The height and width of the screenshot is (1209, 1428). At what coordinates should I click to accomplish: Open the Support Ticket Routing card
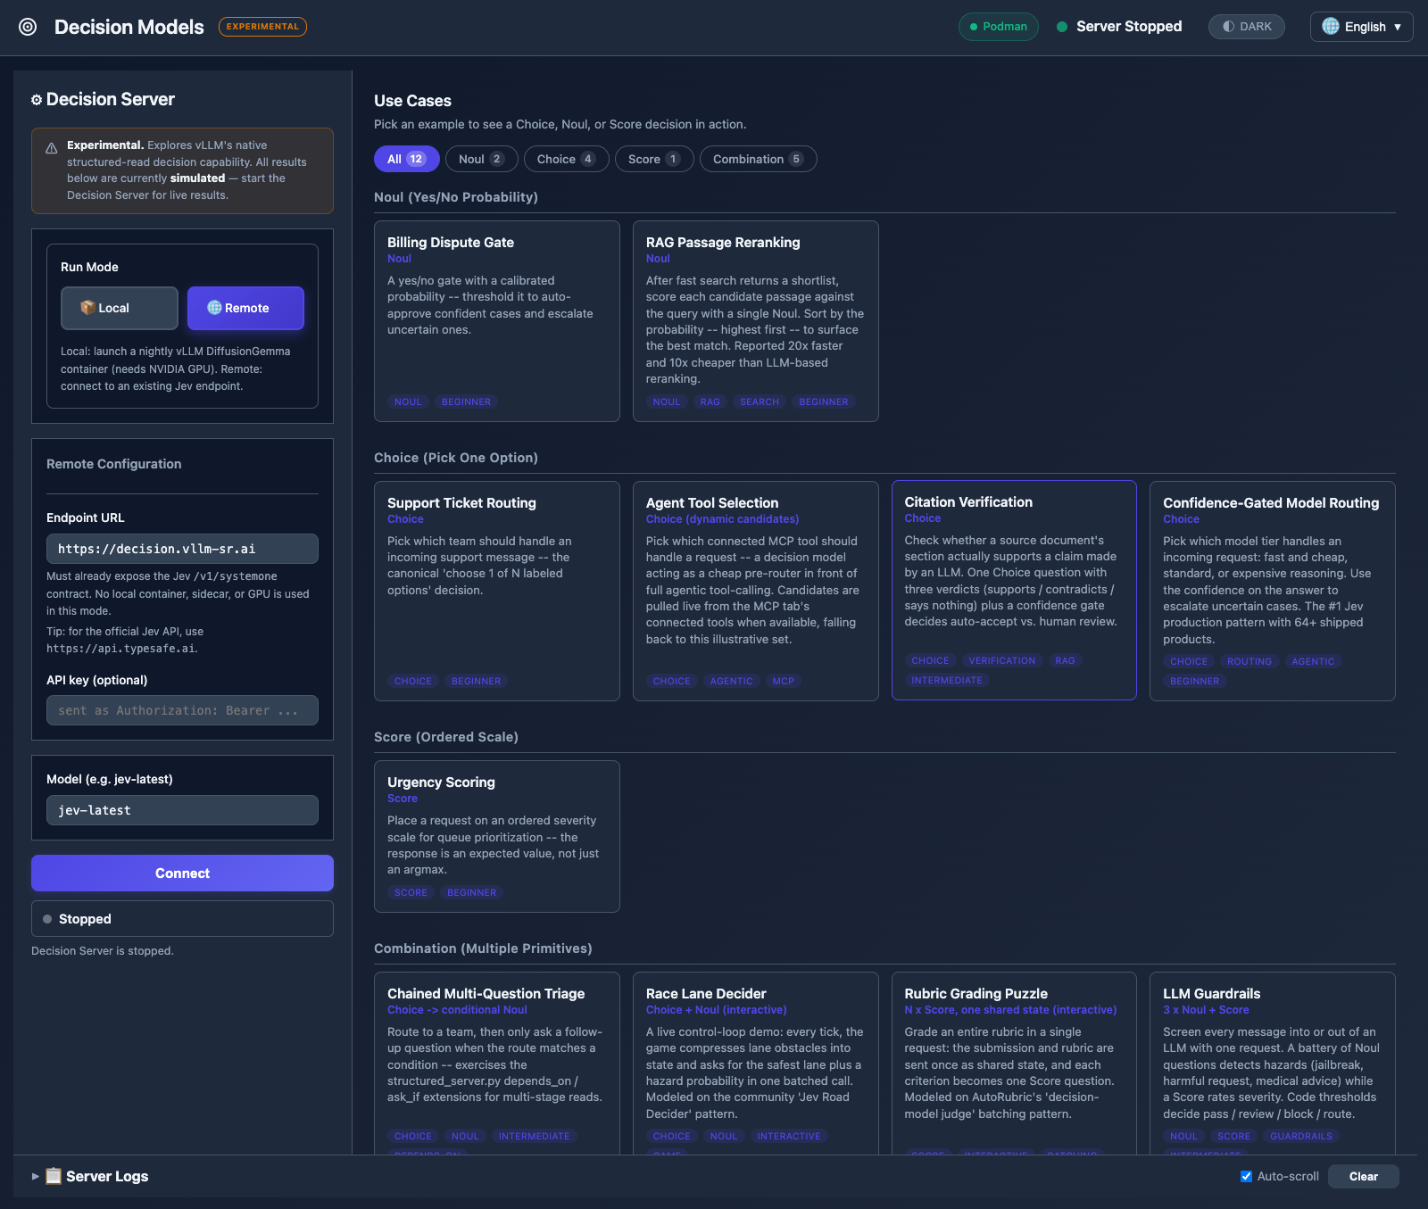click(497, 592)
